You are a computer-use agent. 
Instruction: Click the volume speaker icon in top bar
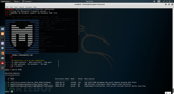click(x=167, y=1)
